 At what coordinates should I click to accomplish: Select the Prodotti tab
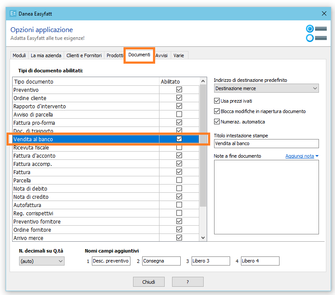pos(115,55)
